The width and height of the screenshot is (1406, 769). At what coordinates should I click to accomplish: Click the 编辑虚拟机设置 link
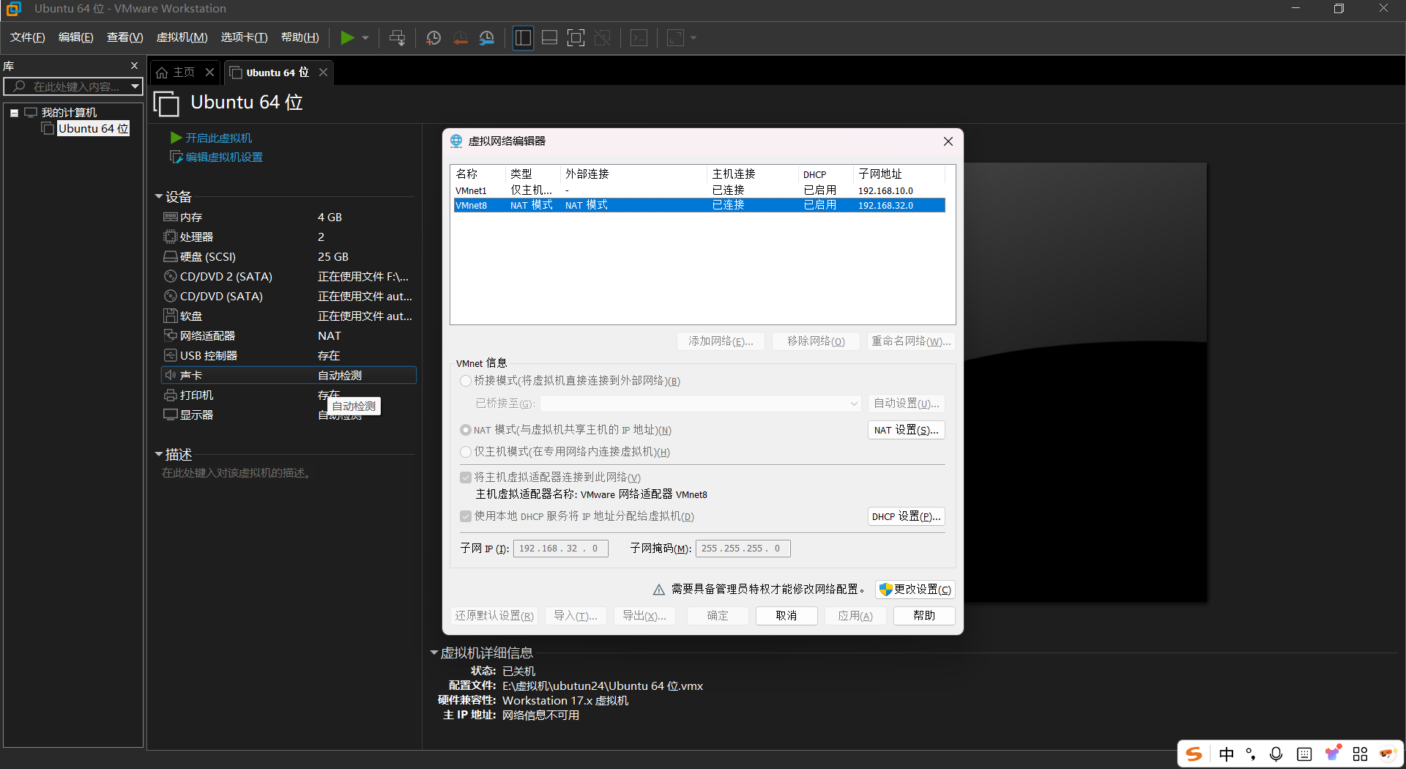224,157
